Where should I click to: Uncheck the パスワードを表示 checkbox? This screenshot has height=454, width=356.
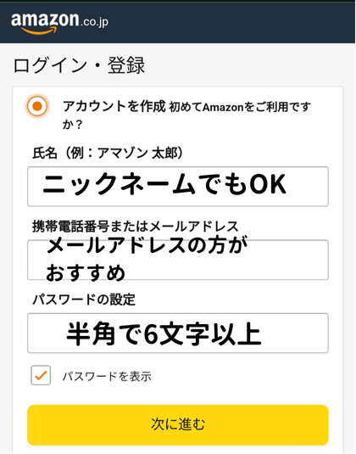(41, 376)
